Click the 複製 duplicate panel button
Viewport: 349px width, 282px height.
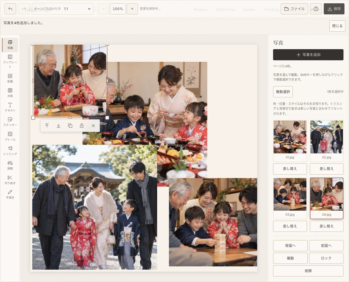[290, 258]
